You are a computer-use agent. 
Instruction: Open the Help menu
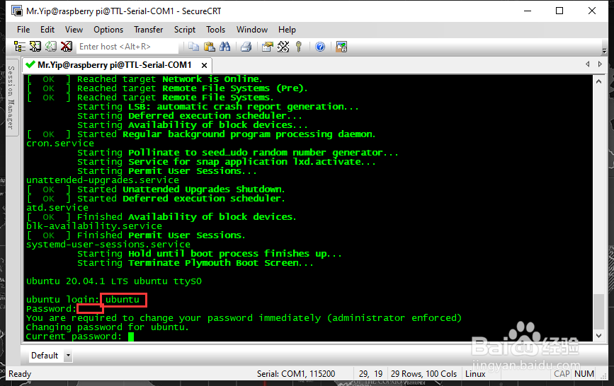pos(287,30)
